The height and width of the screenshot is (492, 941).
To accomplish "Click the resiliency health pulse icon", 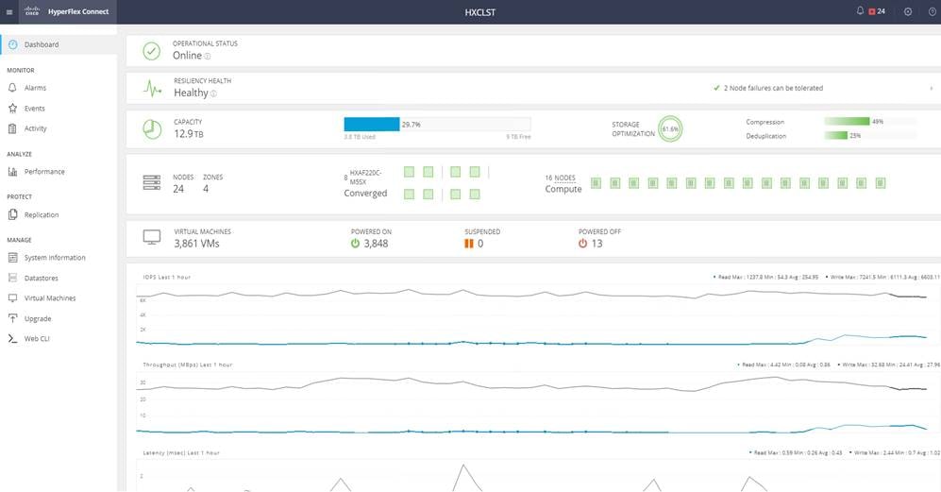I will pyautogui.click(x=153, y=89).
